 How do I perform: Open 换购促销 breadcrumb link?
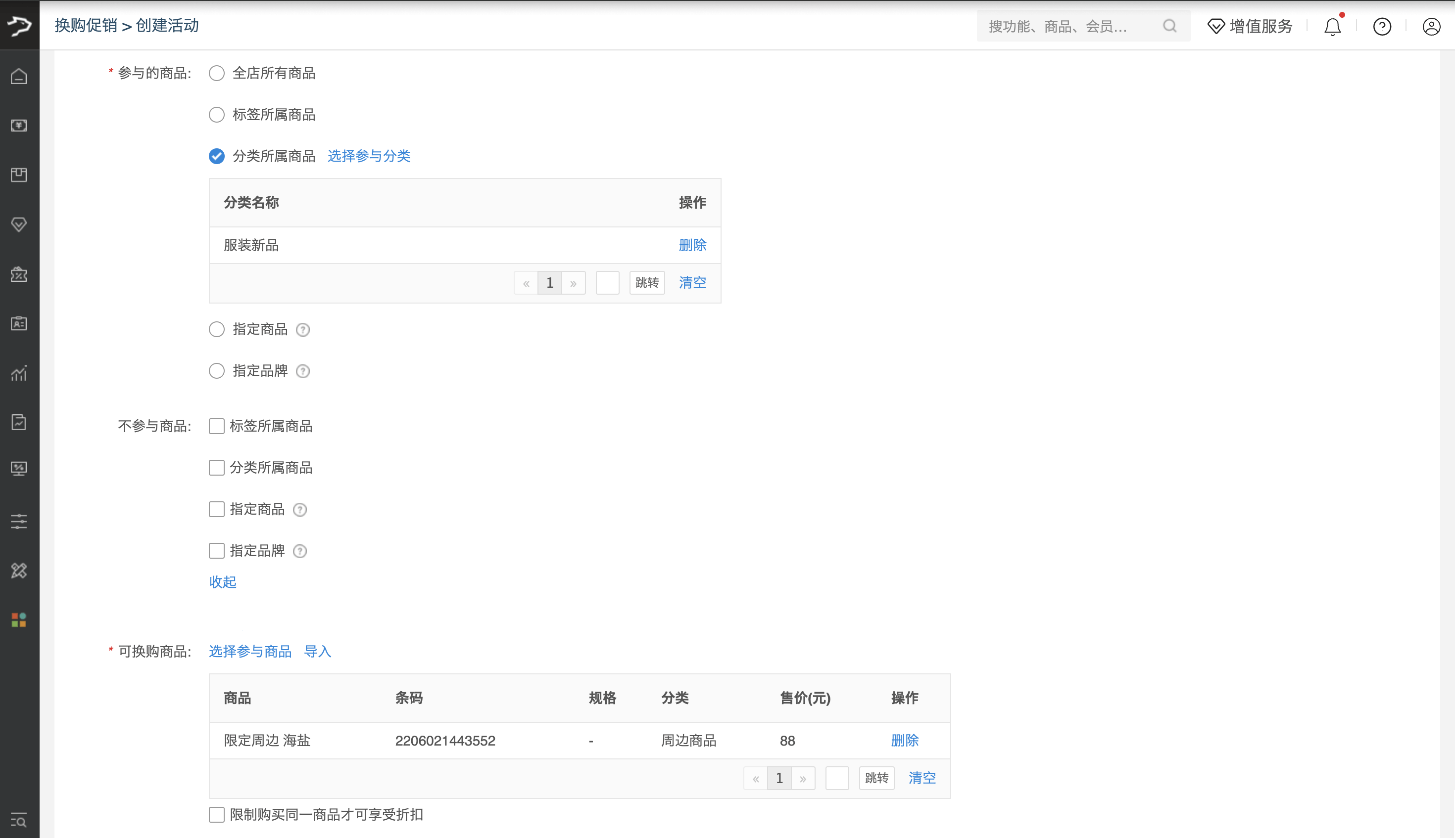[86, 25]
